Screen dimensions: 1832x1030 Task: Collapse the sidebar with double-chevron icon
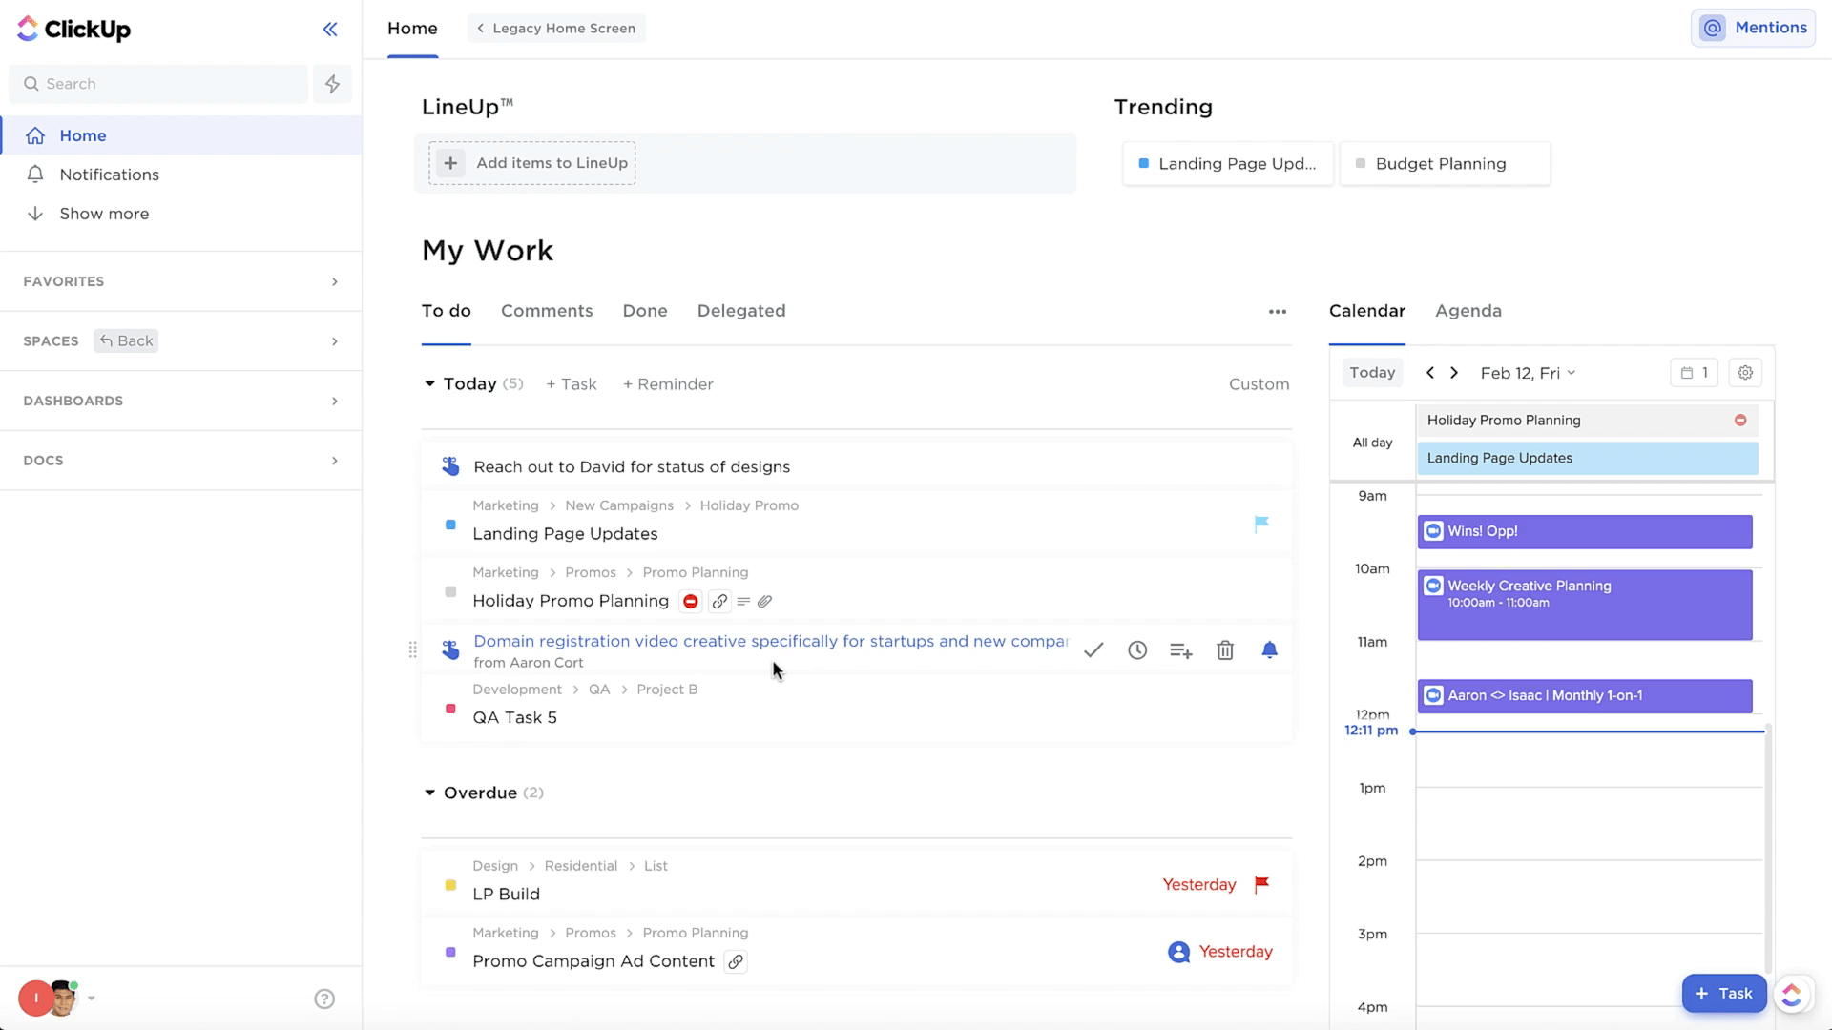330,29
